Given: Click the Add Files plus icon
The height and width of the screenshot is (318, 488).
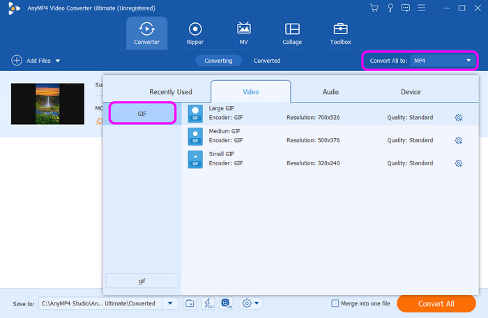Looking at the screenshot, I should coord(17,61).
